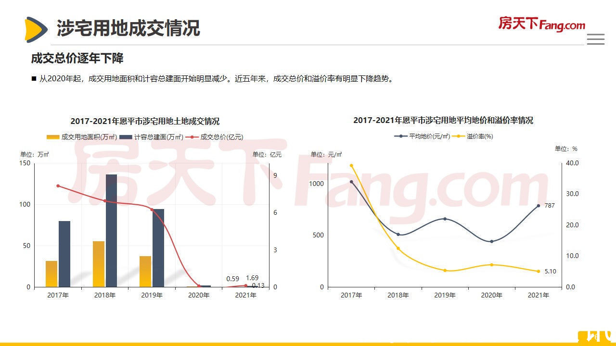Select the 2017年 dark blue bar
The image size is (616, 346).
[x=64, y=254]
